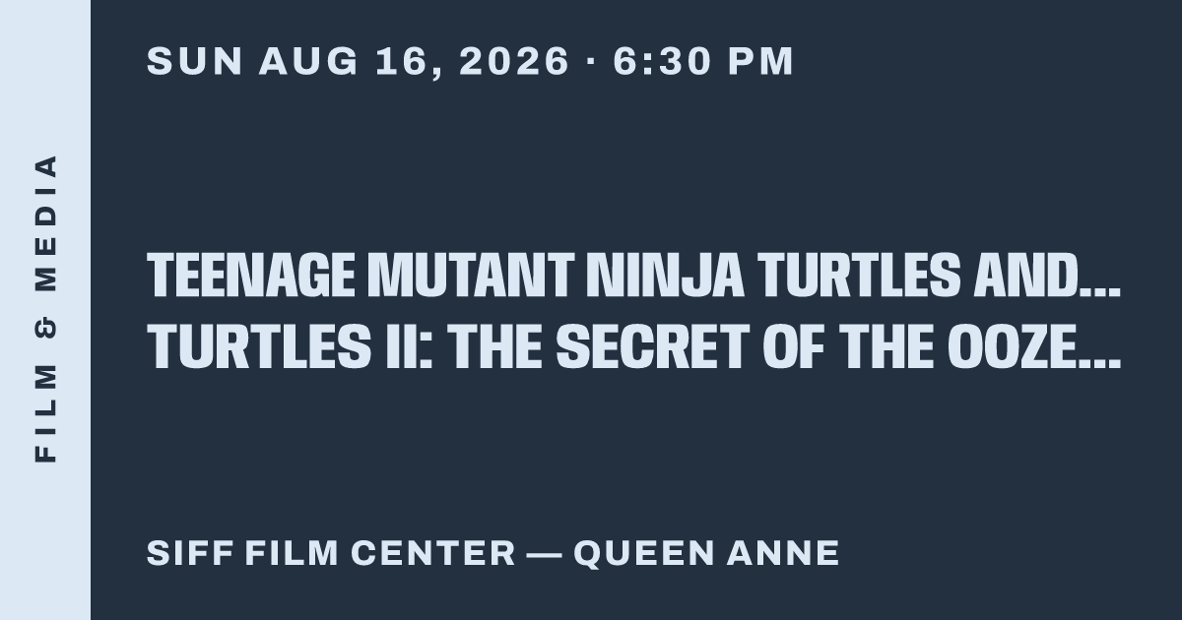
Task: Open the Teenage Mutant Ninja Turtles title line
Action: [x=634, y=276]
